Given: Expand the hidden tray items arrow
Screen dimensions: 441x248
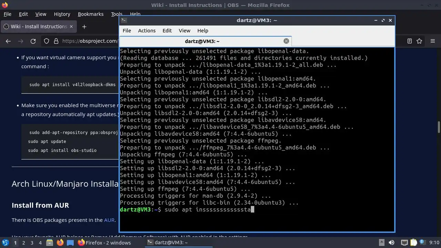Looking at the screenshot, I should coord(381,242).
